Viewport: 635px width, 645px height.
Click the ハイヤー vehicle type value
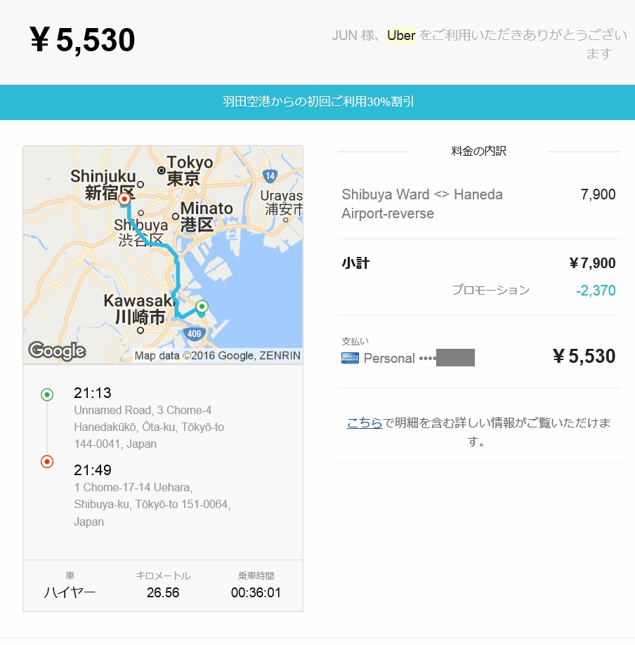70,592
